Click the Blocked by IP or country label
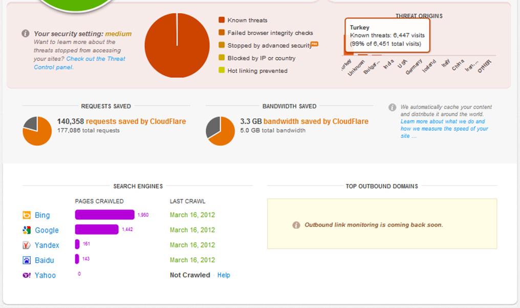This screenshot has height=308, width=520. click(262, 58)
